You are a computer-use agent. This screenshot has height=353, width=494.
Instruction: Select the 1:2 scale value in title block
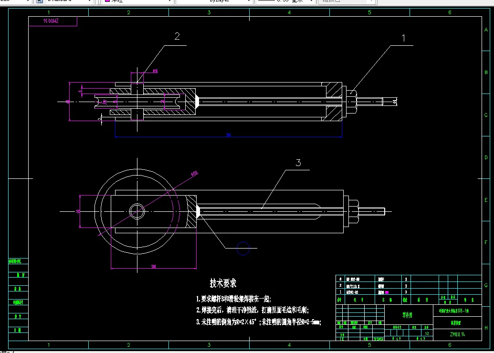[x=427, y=333]
